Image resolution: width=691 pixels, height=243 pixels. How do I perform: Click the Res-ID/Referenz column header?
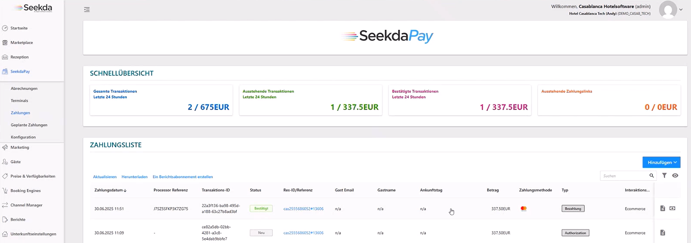coord(298,190)
